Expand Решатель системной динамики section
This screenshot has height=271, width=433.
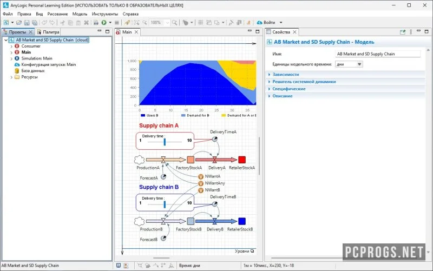point(304,82)
